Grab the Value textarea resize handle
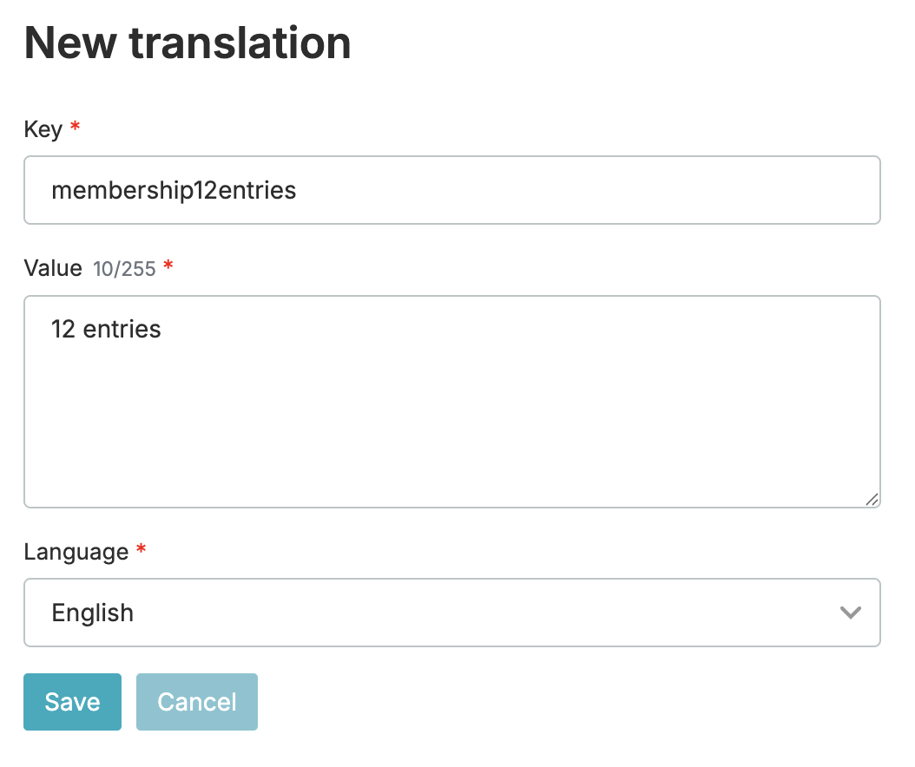 click(x=872, y=499)
